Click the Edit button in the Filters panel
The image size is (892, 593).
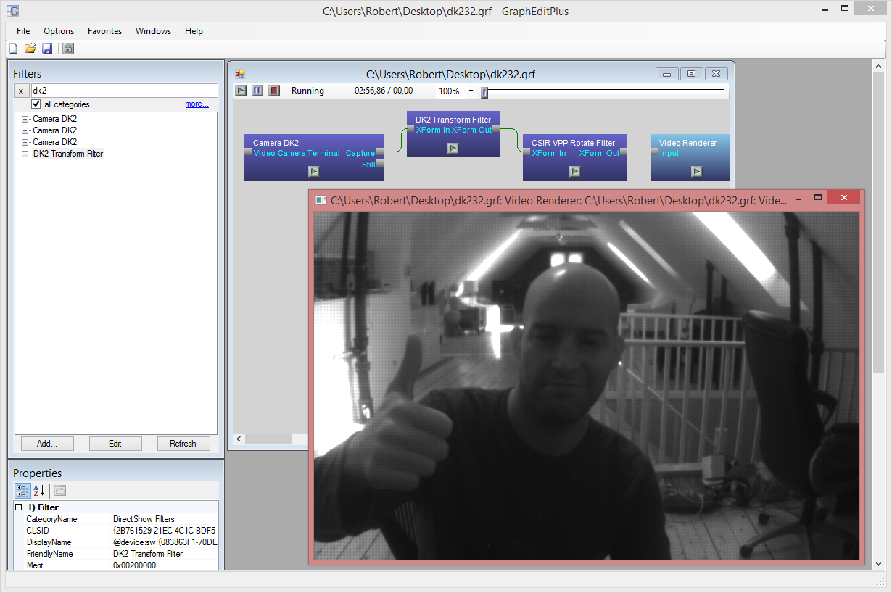point(115,444)
